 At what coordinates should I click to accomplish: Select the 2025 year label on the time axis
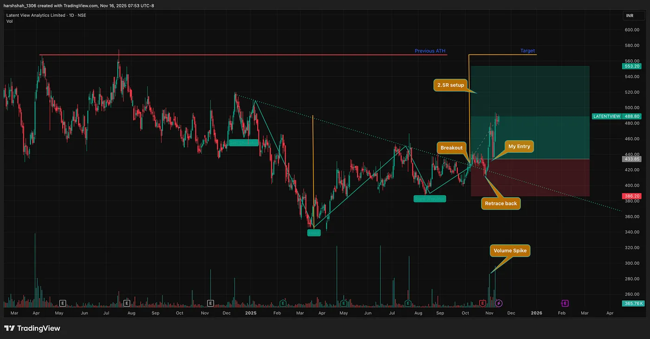click(x=251, y=313)
